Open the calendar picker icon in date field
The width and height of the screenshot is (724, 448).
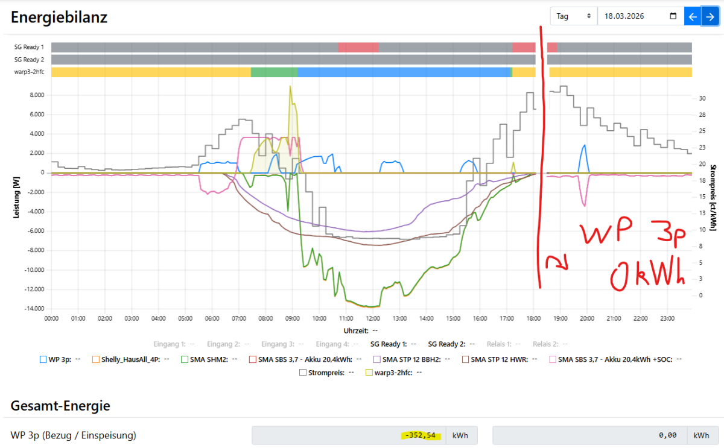click(x=673, y=16)
